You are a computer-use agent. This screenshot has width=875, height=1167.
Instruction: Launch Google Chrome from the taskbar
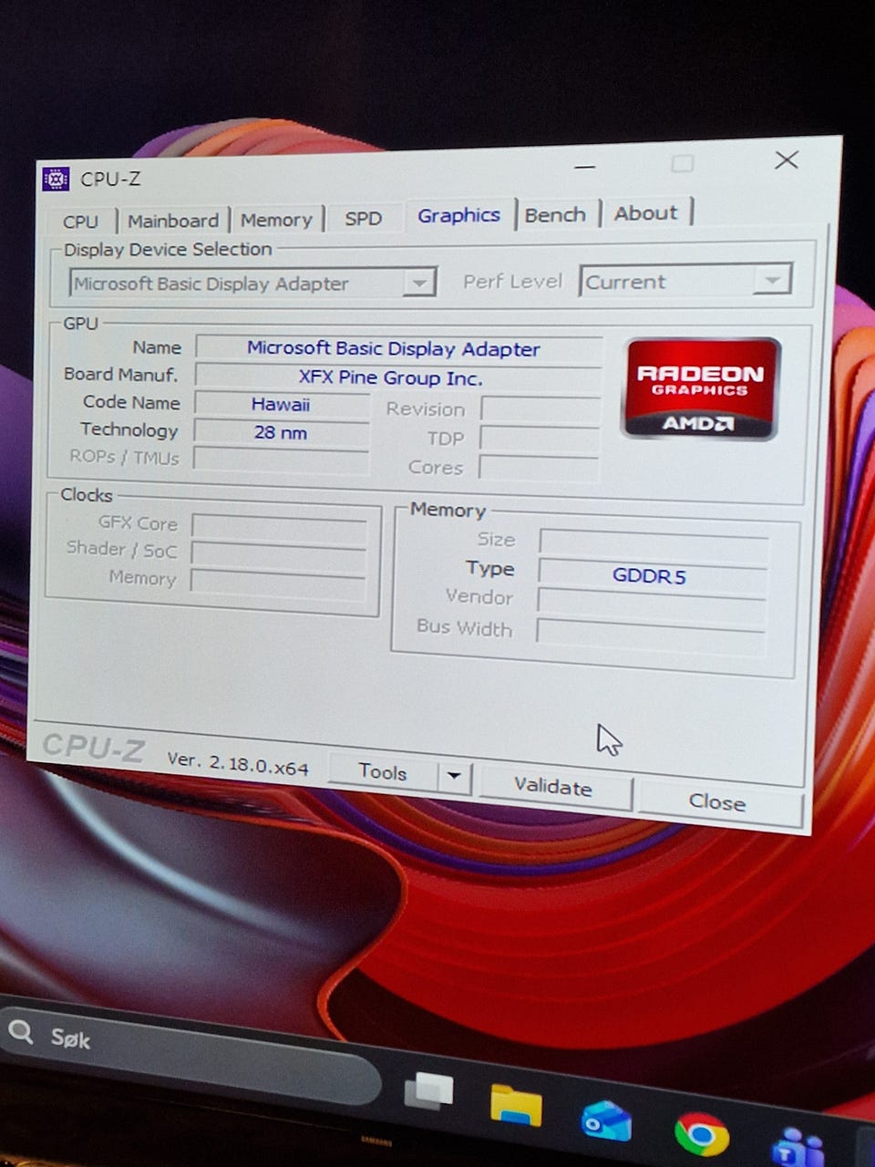tap(702, 1135)
